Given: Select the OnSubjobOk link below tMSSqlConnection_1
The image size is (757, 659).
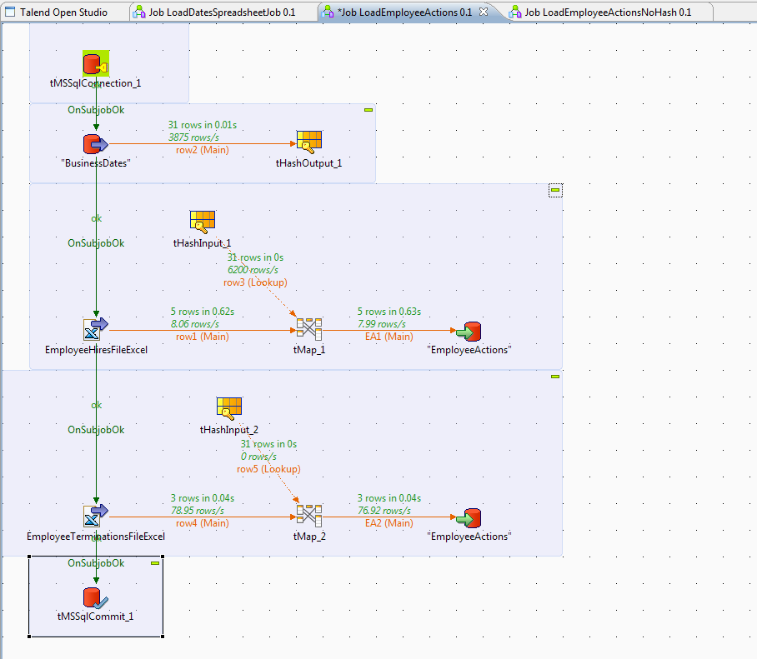Looking at the screenshot, I should [x=96, y=109].
